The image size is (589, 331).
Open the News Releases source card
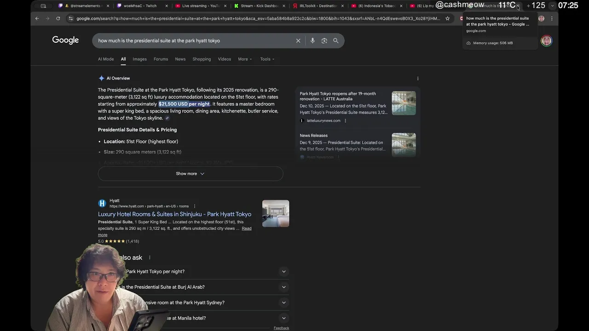[313, 136]
